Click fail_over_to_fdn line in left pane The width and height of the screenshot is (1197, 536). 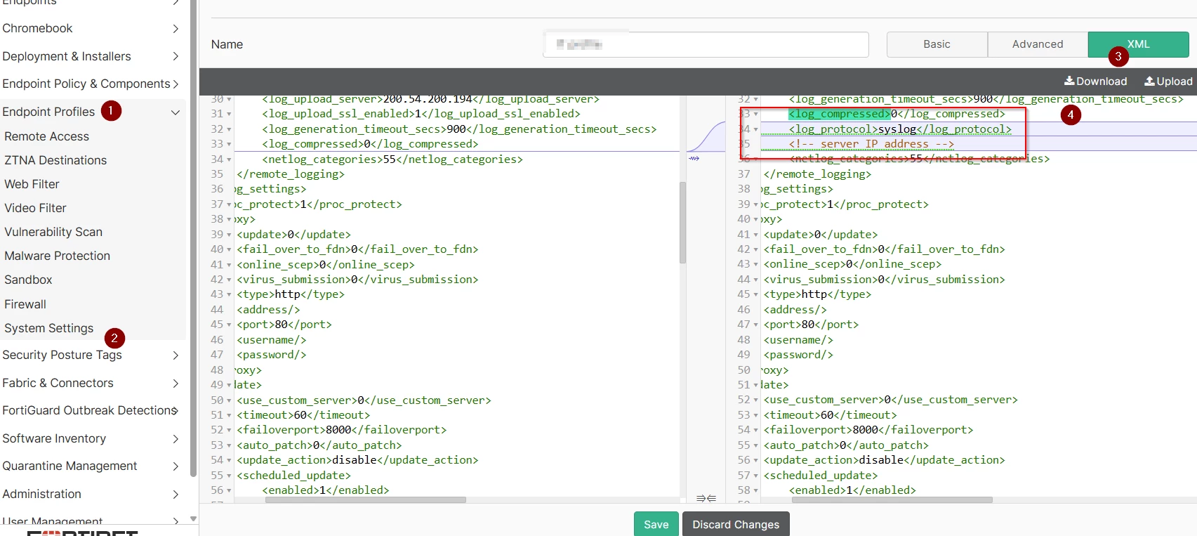tap(357, 249)
